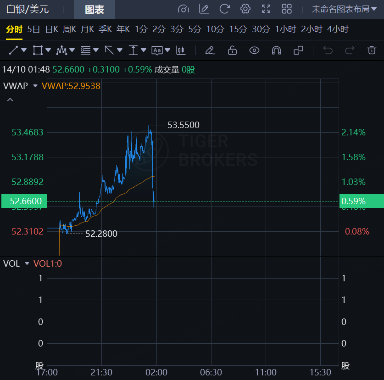This screenshot has width=384, height=380.
Task: Open the chart grid layout icon
Action: (x=287, y=9)
